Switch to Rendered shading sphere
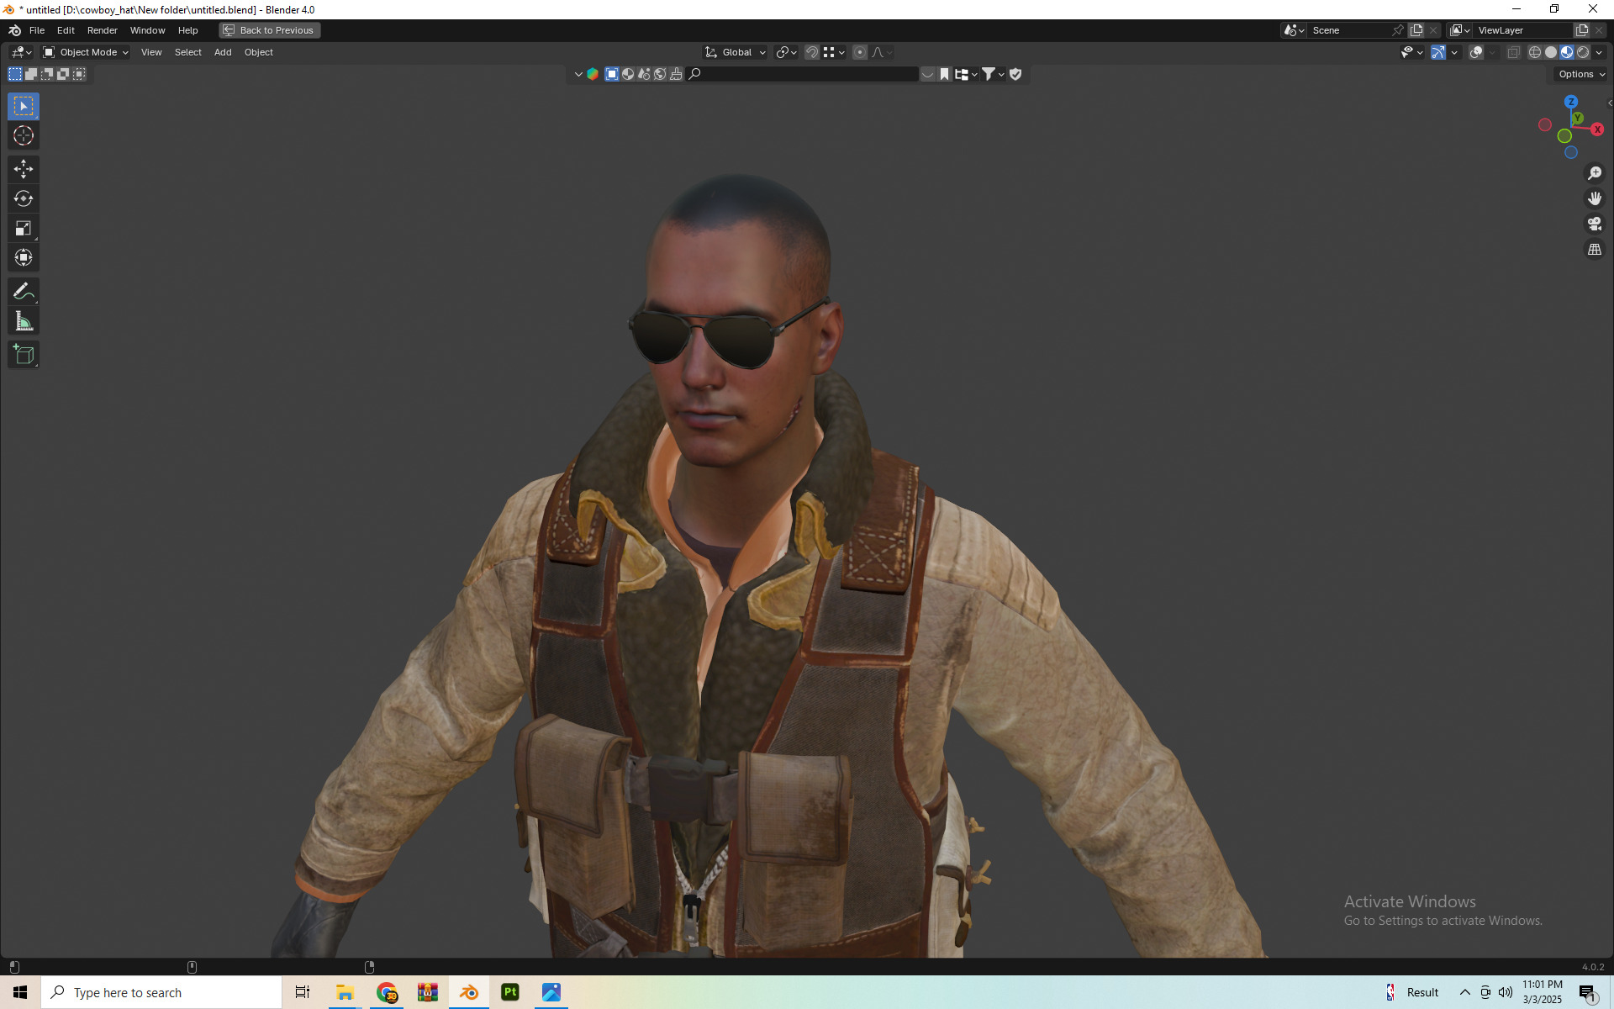Image resolution: width=1614 pixels, height=1009 pixels. click(x=1583, y=52)
